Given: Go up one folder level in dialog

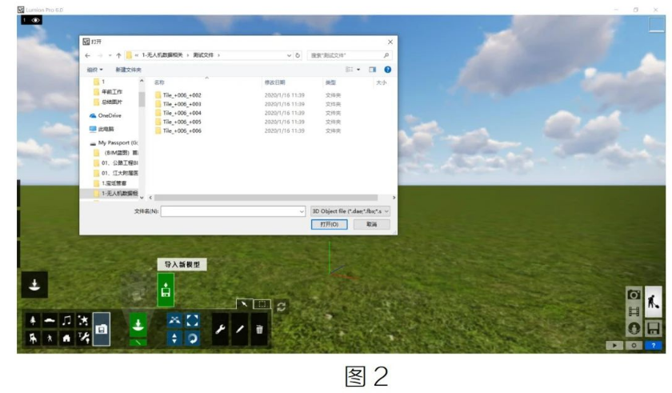Looking at the screenshot, I should coord(118,55).
